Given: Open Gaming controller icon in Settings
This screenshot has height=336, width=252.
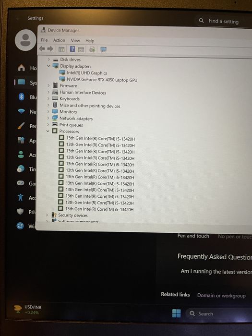Looking at the screenshot, I should [x=20, y=183].
